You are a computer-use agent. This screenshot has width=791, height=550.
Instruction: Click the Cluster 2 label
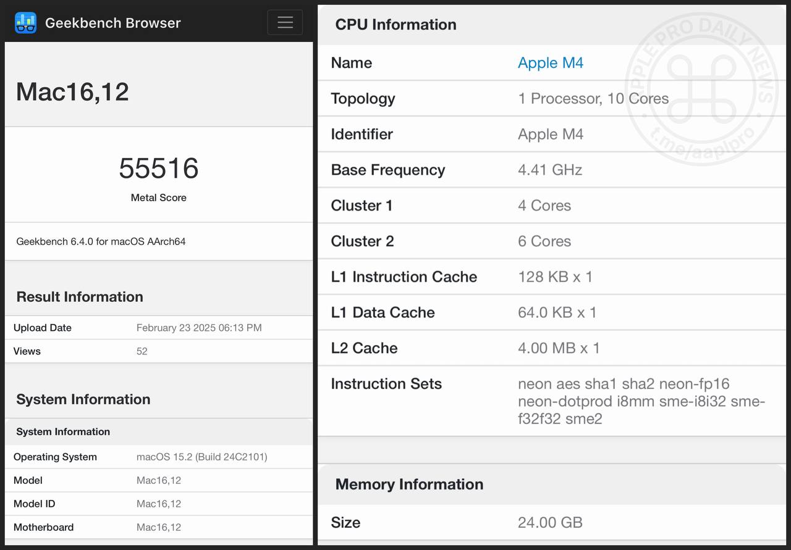click(x=363, y=241)
